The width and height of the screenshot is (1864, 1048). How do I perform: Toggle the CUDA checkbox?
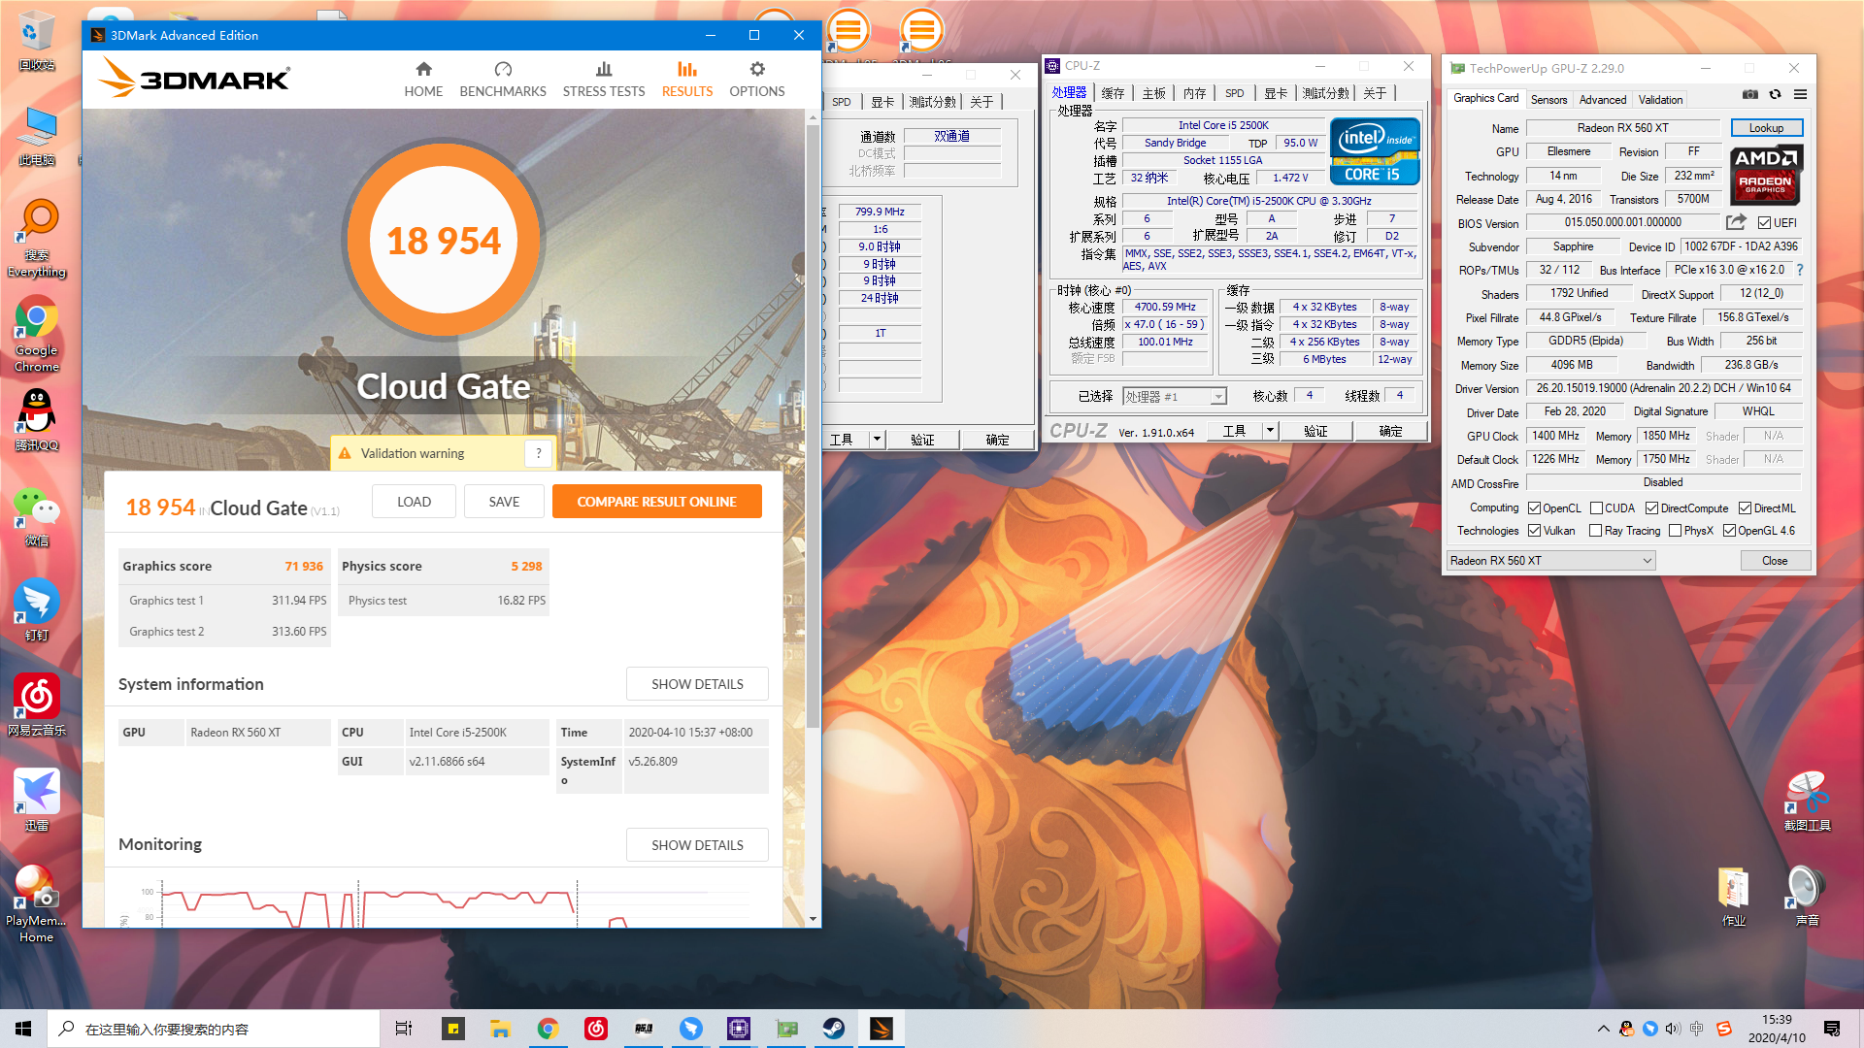coord(1596,508)
